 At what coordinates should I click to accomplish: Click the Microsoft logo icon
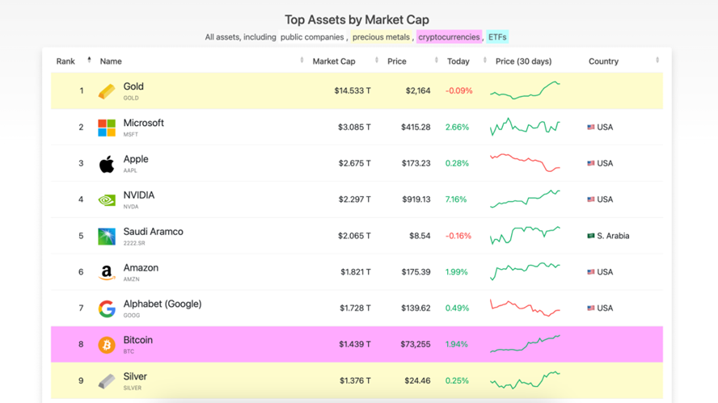click(107, 128)
